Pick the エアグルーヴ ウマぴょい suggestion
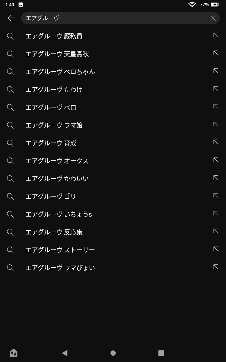 (x=60, y=268)
